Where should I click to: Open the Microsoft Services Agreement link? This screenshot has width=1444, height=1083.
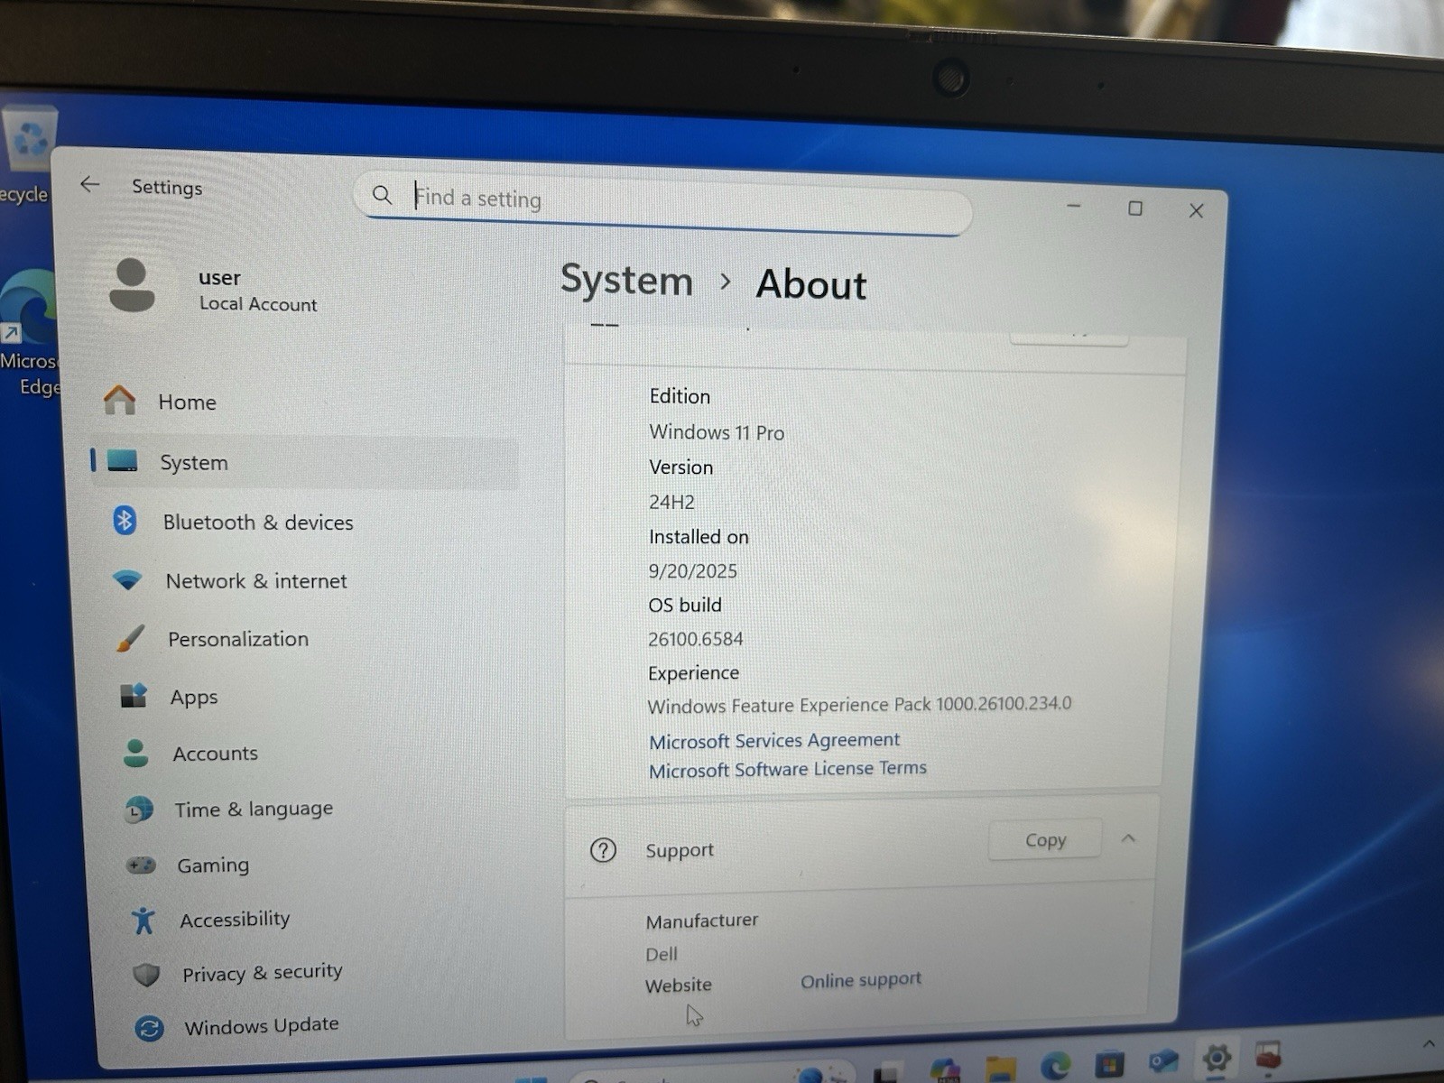coord(774,740)
